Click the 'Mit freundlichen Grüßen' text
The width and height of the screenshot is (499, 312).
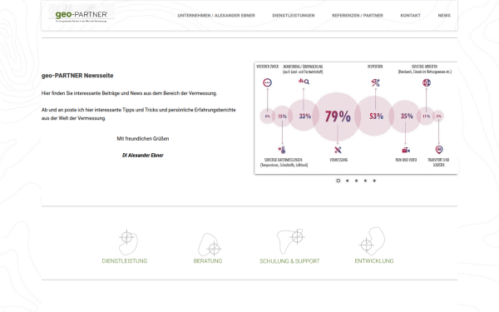click(143, 138)
